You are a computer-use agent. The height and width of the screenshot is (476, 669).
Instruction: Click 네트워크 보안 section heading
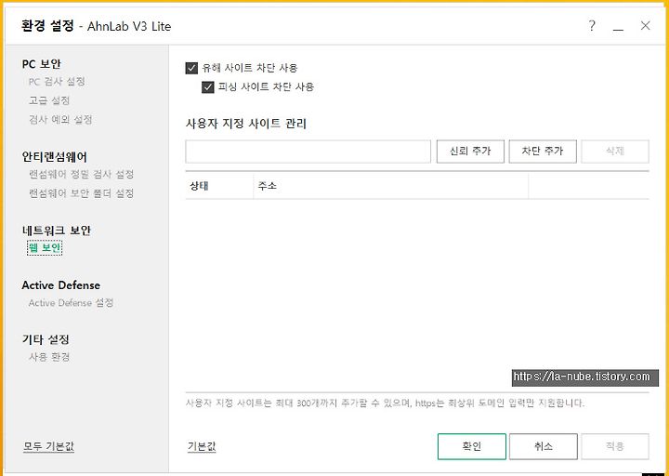[57, 231]
